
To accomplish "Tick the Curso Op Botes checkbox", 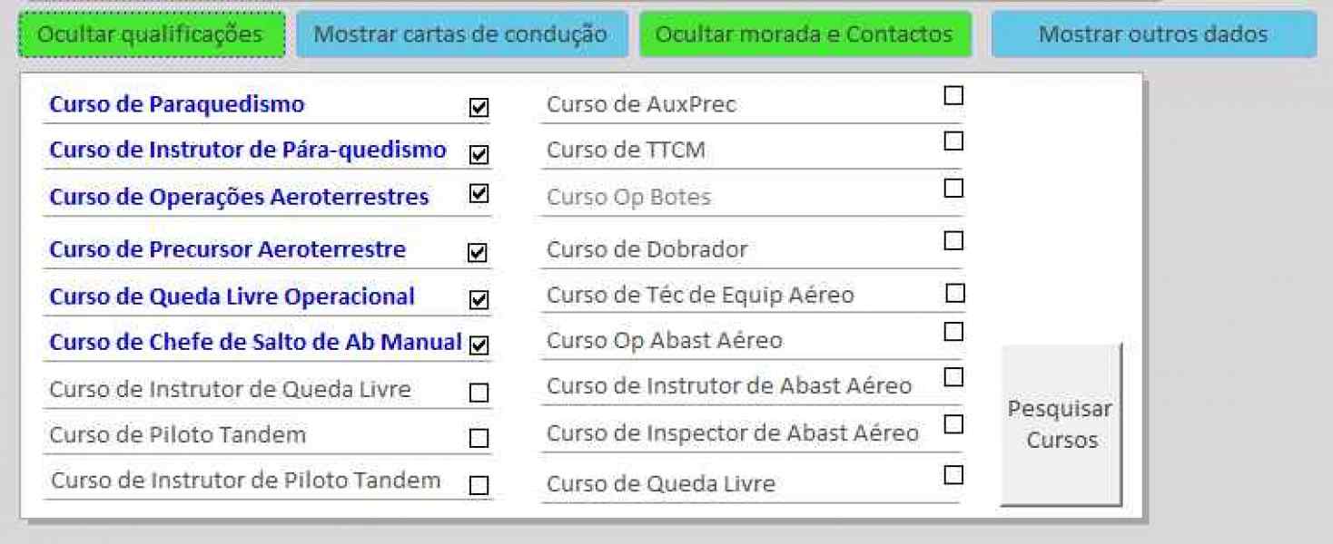I will pos(953,188).
